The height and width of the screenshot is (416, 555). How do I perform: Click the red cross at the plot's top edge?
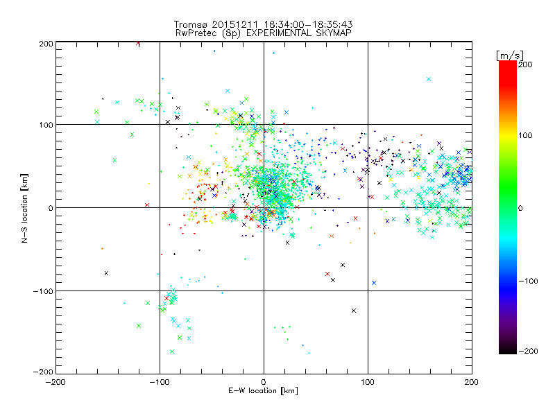point(138,44)
